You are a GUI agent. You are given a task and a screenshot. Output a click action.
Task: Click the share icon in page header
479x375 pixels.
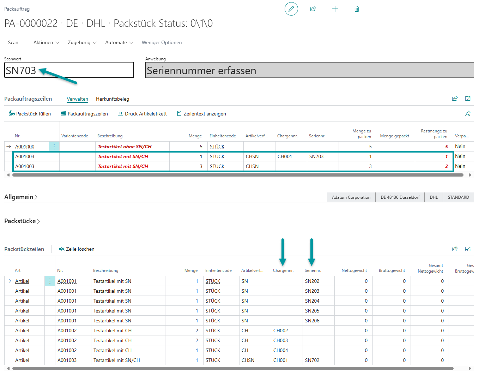(x=313, y=9)
